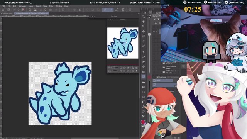Open the Select menu
Image resolution: width=247 pixels, height=139 pixels.
[x=38, y=6]
